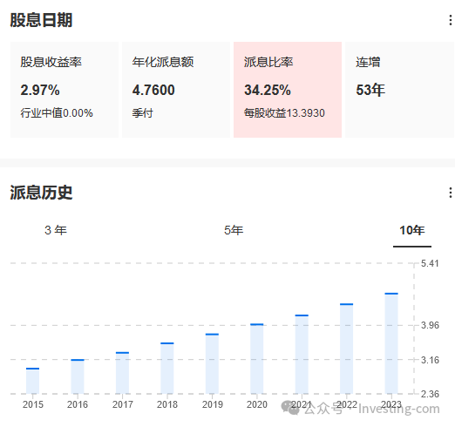Select the 10年 range tab
The width and height of the screenshot is (455, 427).
(x=412, y=230)
